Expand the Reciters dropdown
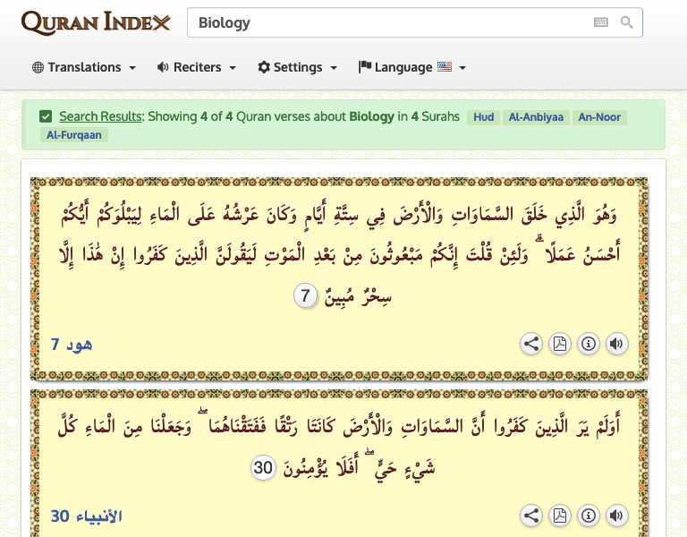Image resolution: width=687 pixels, height=537 pixels. (197, 67)
